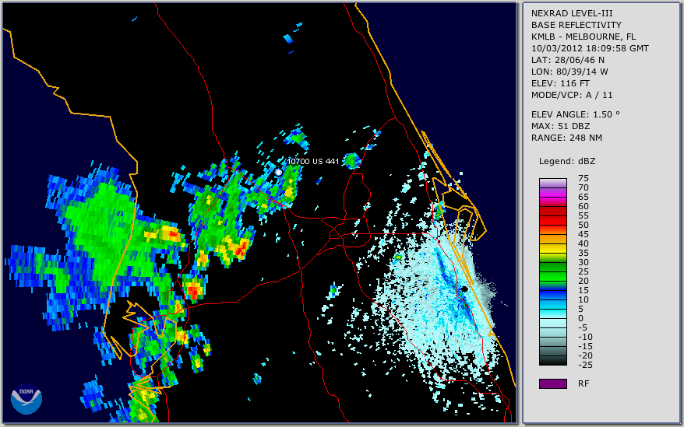684x427 pixels.
Task: Select the 'RANGE: 248 NM' line
Action: 566,138
